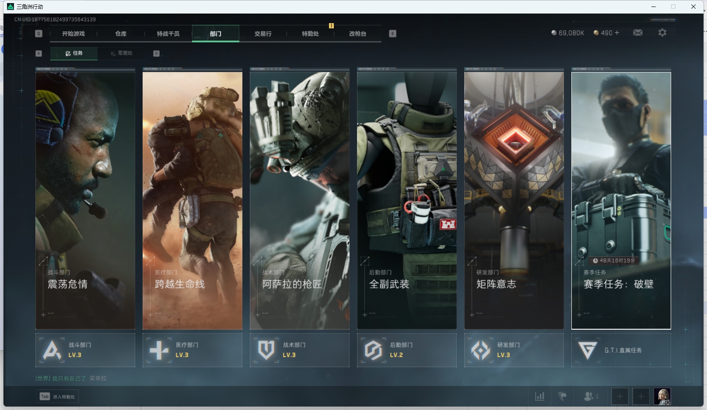
Task: Switch to the 开始游戏 tab
Action: (73, 34)
